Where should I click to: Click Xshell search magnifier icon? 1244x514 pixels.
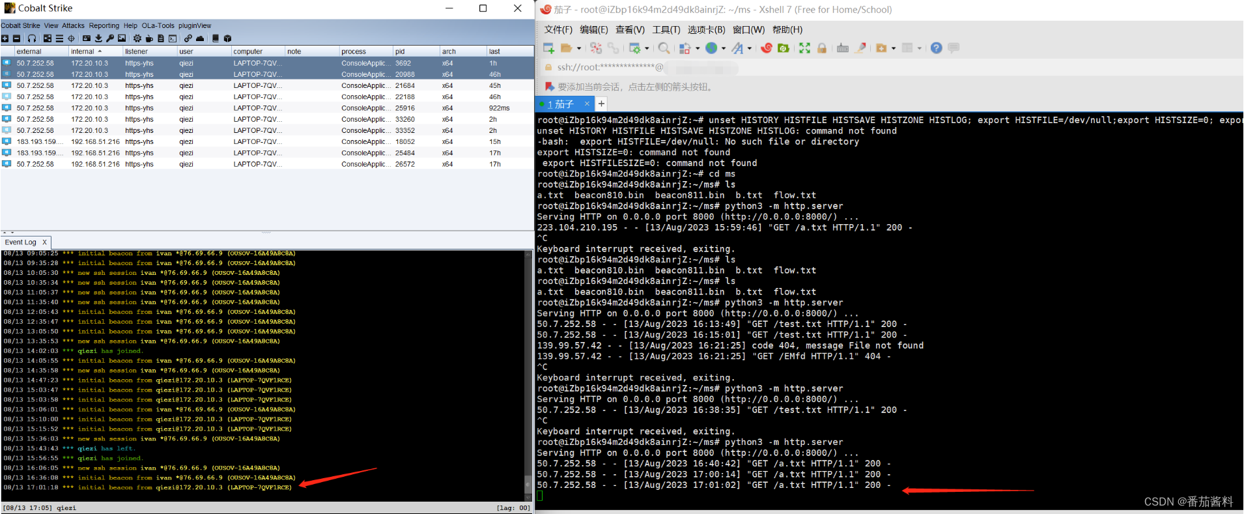point(664,48)
